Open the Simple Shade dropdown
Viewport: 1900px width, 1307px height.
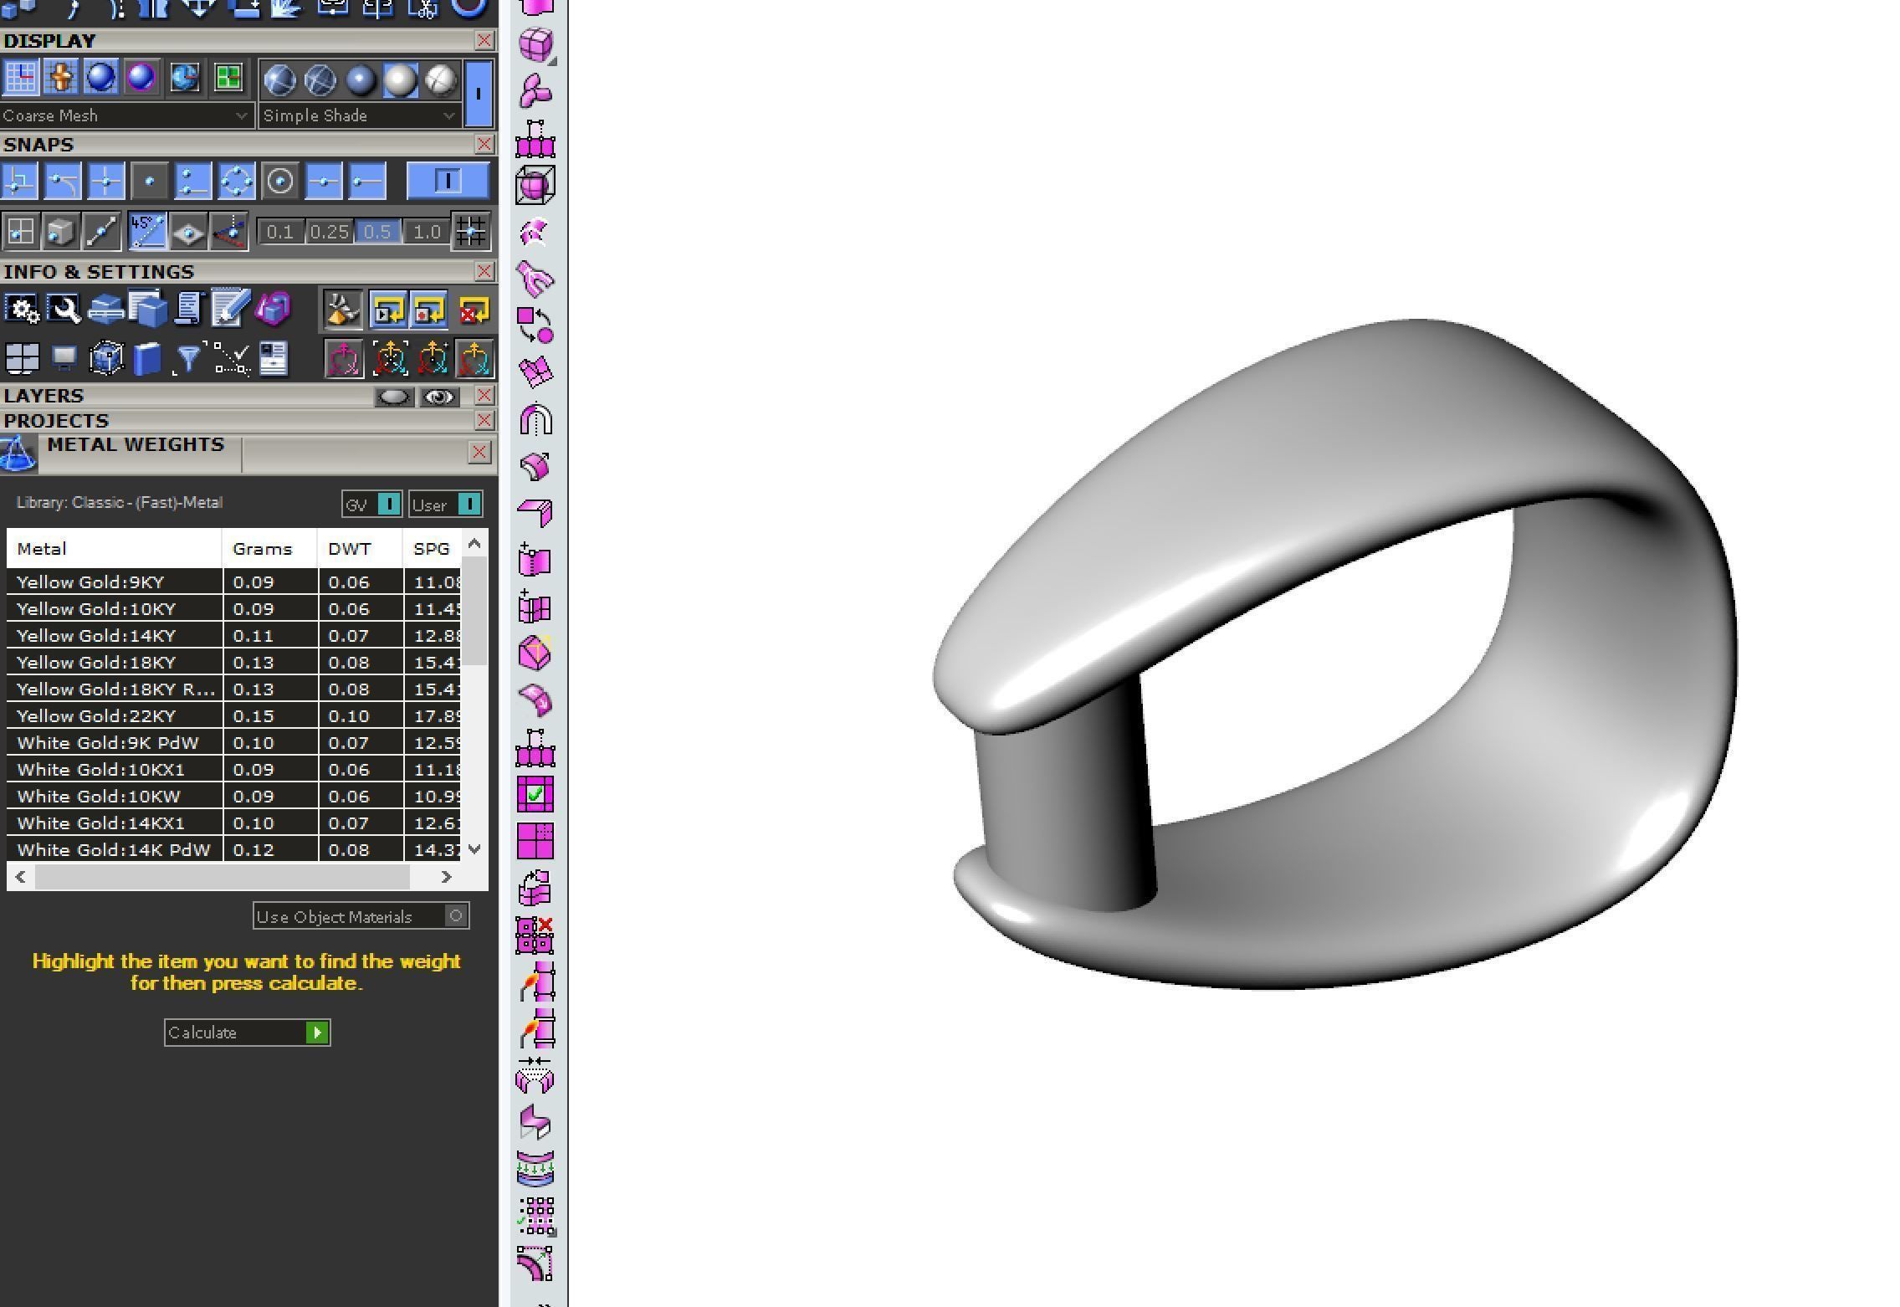coord(360,115)
